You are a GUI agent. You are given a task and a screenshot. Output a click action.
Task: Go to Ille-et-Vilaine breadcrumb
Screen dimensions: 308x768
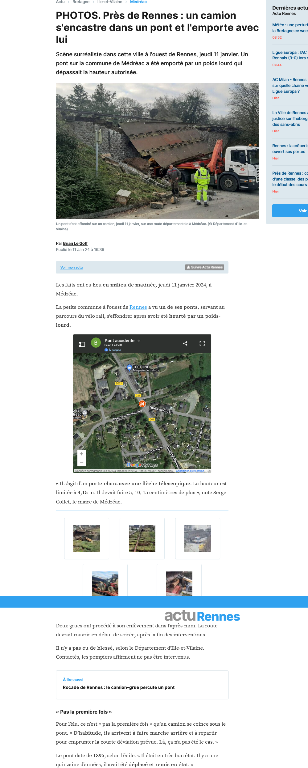click(110, 2)
